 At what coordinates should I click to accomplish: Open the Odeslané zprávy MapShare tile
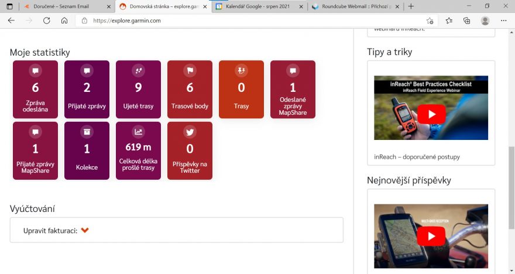click(x=293, y=90)
